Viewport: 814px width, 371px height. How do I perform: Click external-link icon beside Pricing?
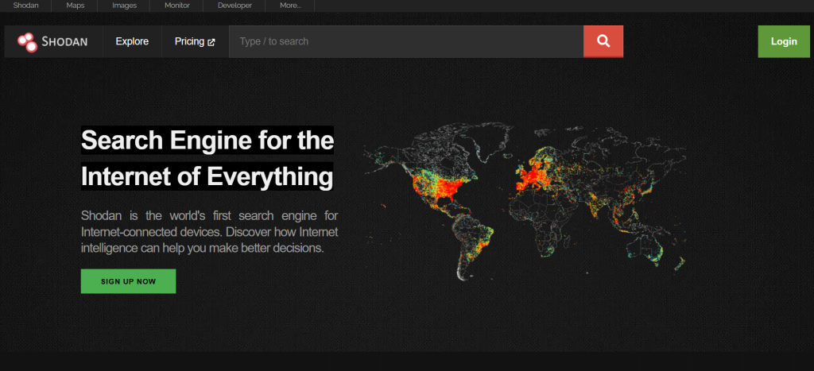pyautogui.click(x=211, y=42)
